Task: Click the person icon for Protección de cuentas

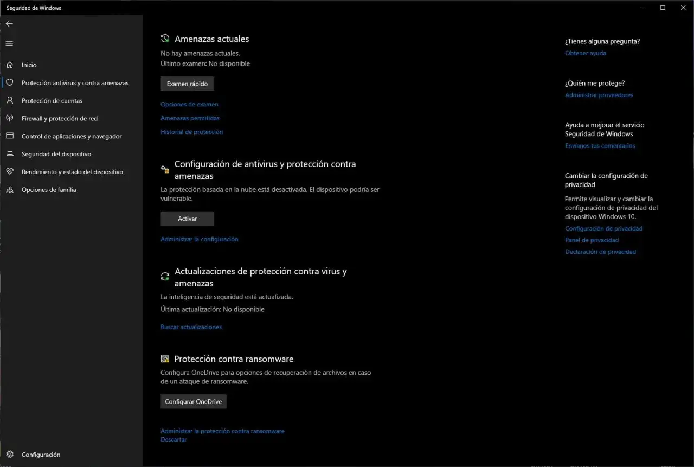Action: [10, 100]
